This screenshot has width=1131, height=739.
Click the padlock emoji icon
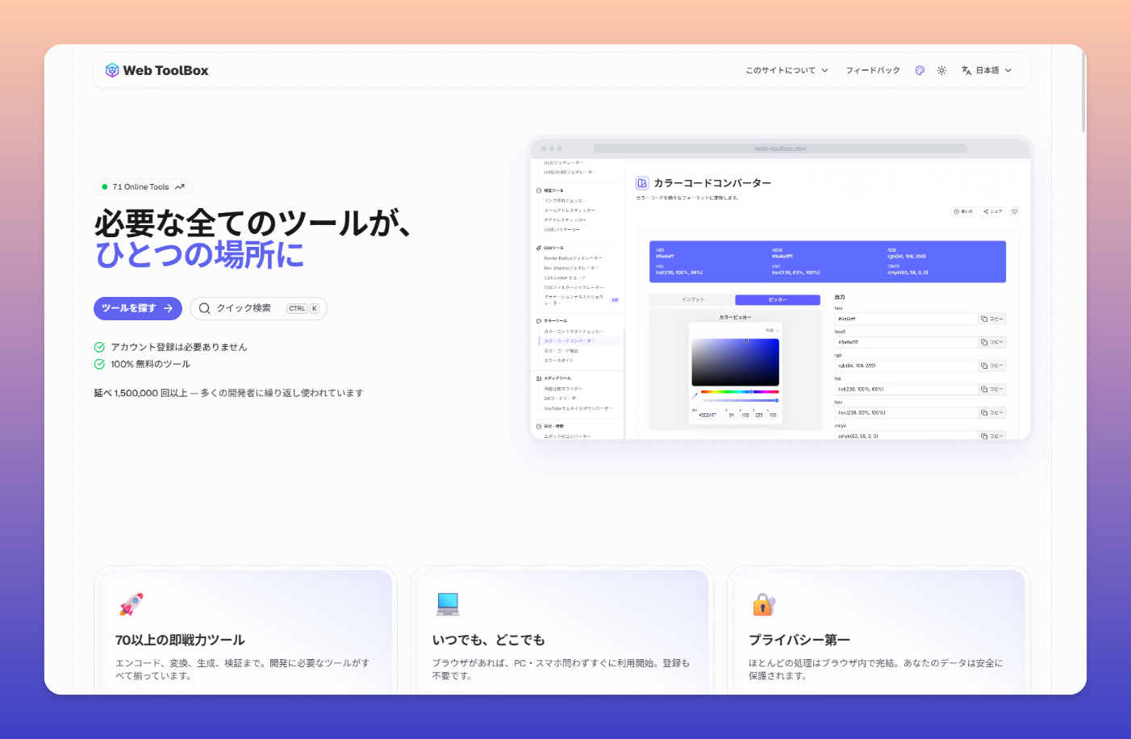coord(763,604)
